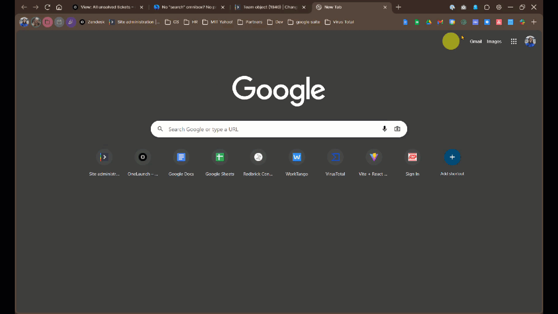Image resolution: width=558 pixels, height=314 pixels.
Task: Open the Images link
Action: coord(494,41)
